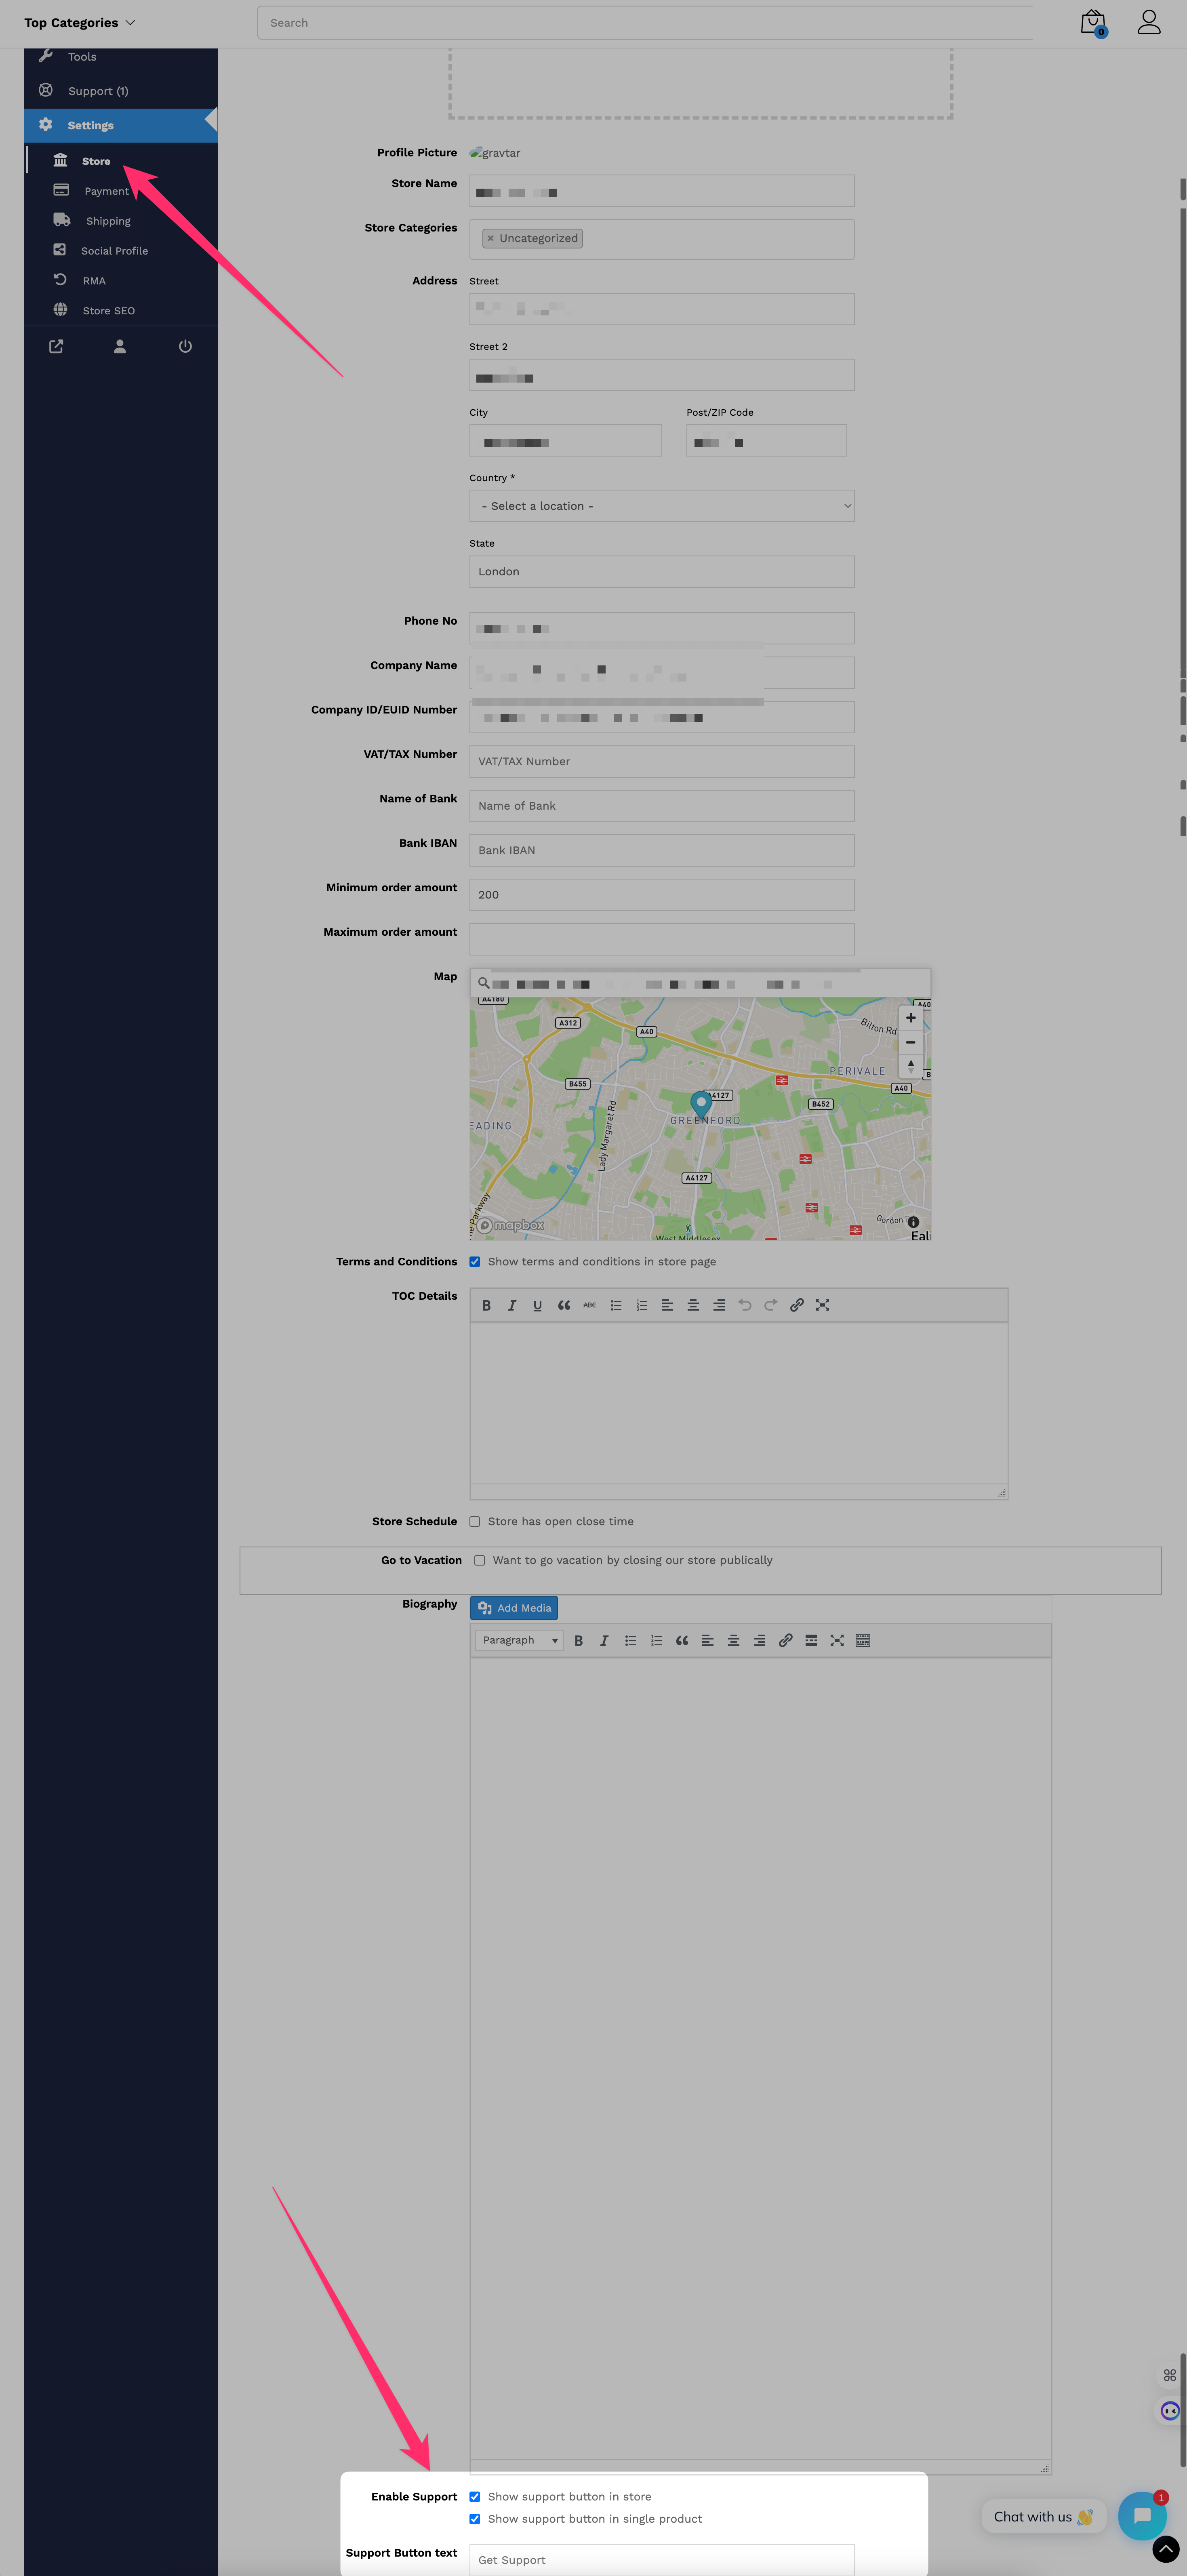Click the map information attribution icon
Screen dimensions: 1187x2576
(x=913, y=1222)
